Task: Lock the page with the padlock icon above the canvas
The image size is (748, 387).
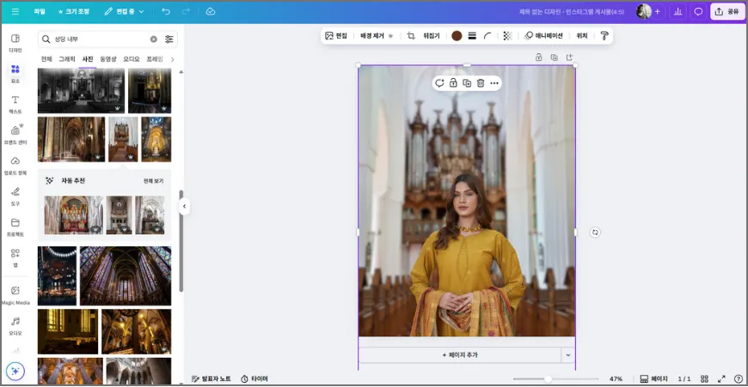Action: coord(538,57)
